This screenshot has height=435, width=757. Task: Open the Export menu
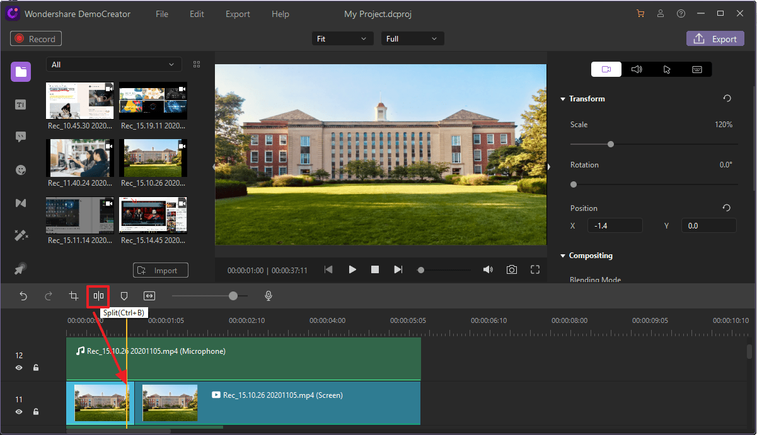pos(238,13)
